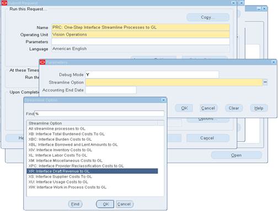The image size is (278, 211).
Task: Click the Options button in Submit Request
Action: click(208, 119)
